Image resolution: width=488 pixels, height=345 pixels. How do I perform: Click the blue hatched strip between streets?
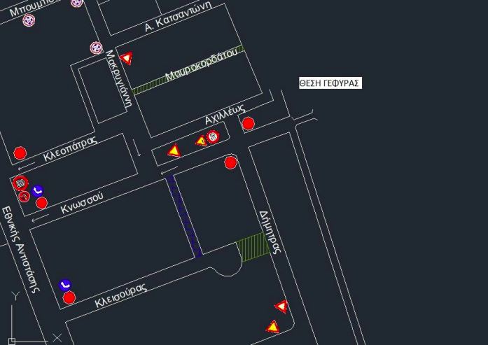[184, 216]
